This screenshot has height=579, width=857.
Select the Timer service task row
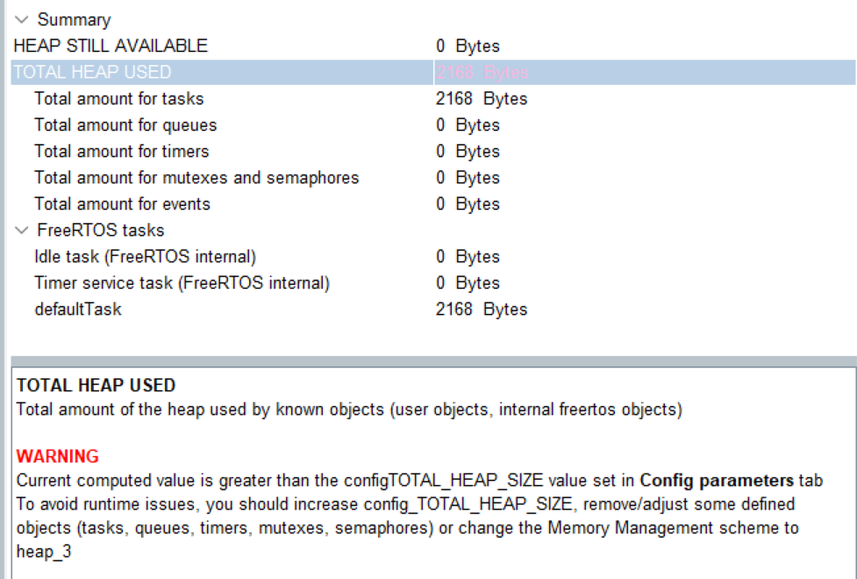pyautogui.click(x=182, y=282)
